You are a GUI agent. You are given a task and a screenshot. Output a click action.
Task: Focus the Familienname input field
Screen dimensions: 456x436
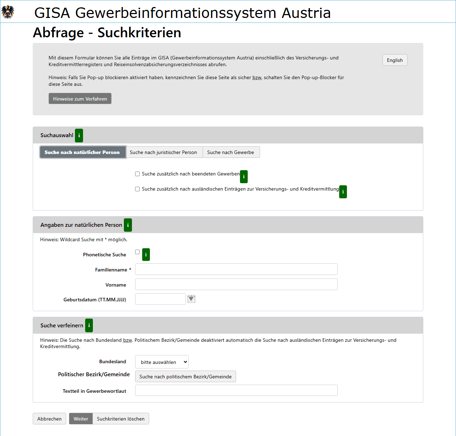236,269
